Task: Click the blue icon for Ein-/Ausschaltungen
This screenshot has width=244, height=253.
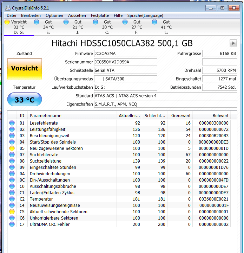Action: [12, 180]
